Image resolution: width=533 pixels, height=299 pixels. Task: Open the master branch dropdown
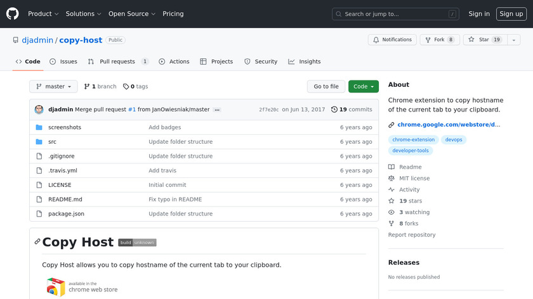pyautogui.click(x=53, y=87)
